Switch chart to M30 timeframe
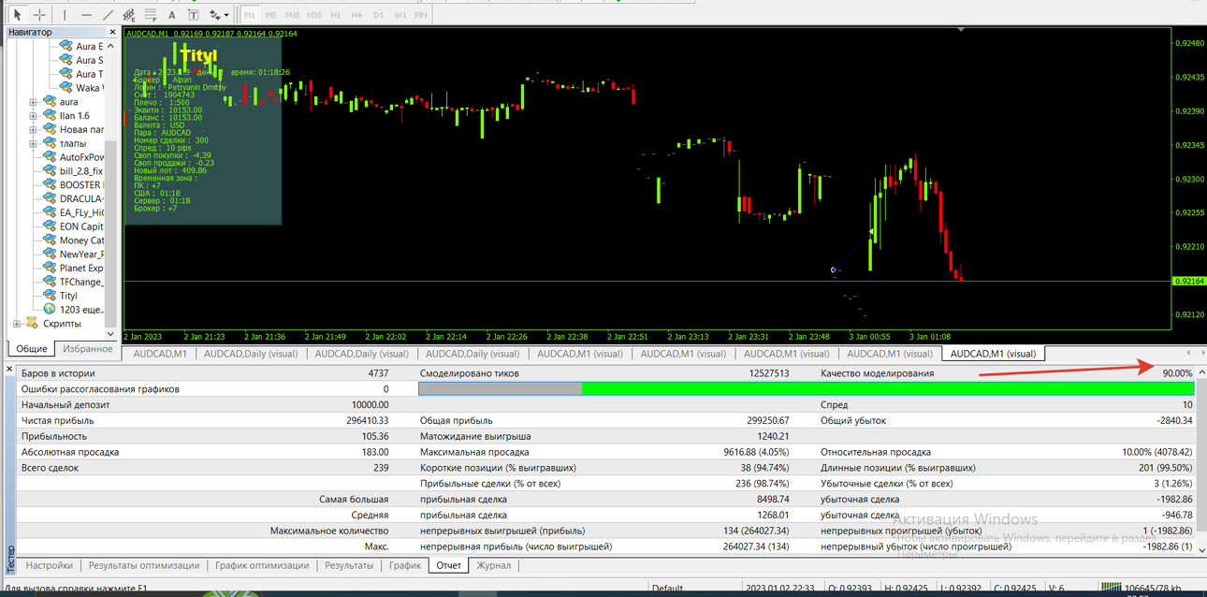Image resolution: width=1207 pixels, height=597 pixels. tap(314, 15)
